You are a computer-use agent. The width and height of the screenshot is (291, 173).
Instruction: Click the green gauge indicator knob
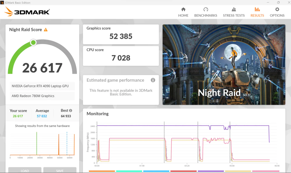(33, 43)
